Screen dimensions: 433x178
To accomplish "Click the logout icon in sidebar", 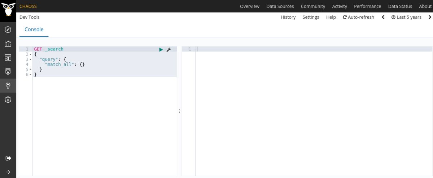I will tap(8, 158).
